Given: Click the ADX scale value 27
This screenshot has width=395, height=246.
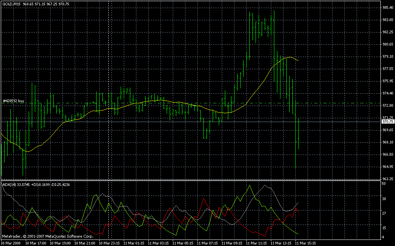Looking at the screenshot, I should click(384, 213).
